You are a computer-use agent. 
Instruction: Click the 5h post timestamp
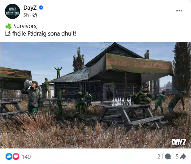[x=26, y=15]
